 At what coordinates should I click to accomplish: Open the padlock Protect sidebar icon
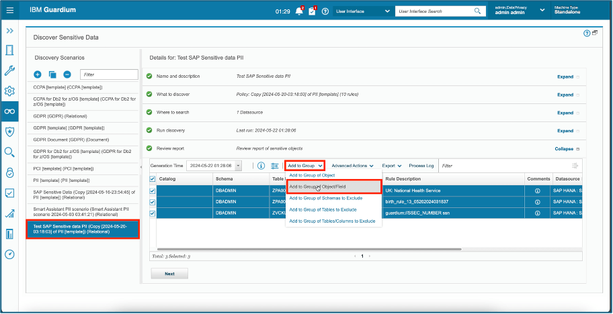10,172
